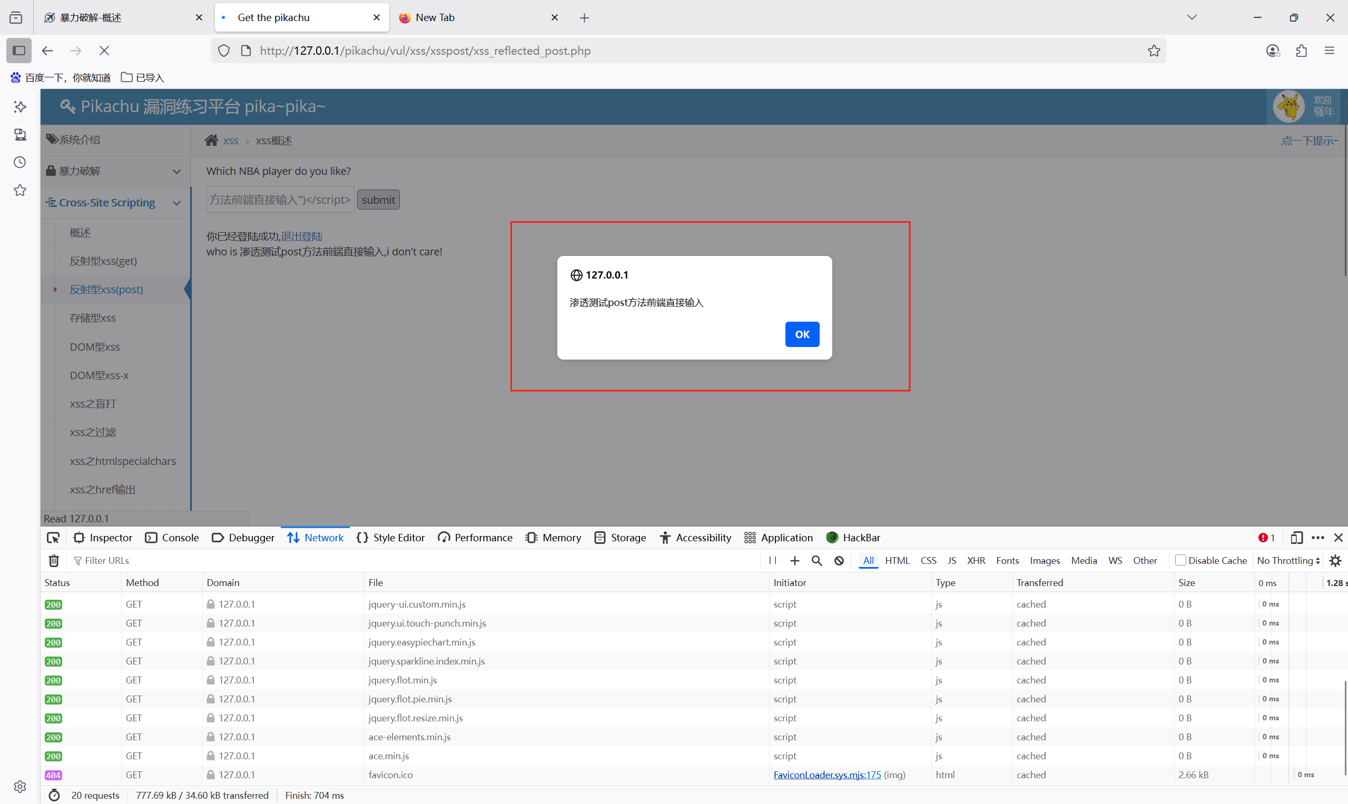Viewport: 1348px width, 804px height.
Task: Open the 点一下提示~ hint link
Action: click(x=1309, y=141)
